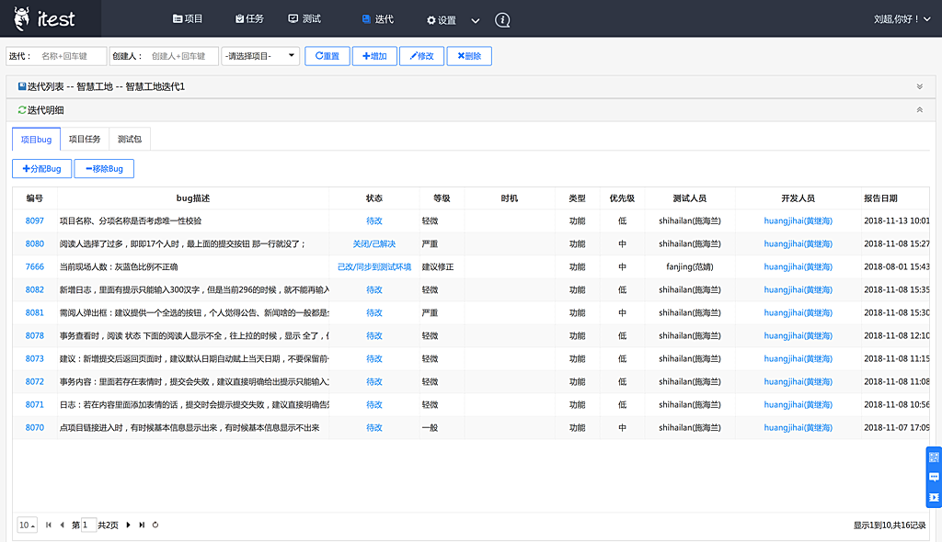Go to next page icon
This screenshot has height=542, width=942.
(x=128, y=525)
